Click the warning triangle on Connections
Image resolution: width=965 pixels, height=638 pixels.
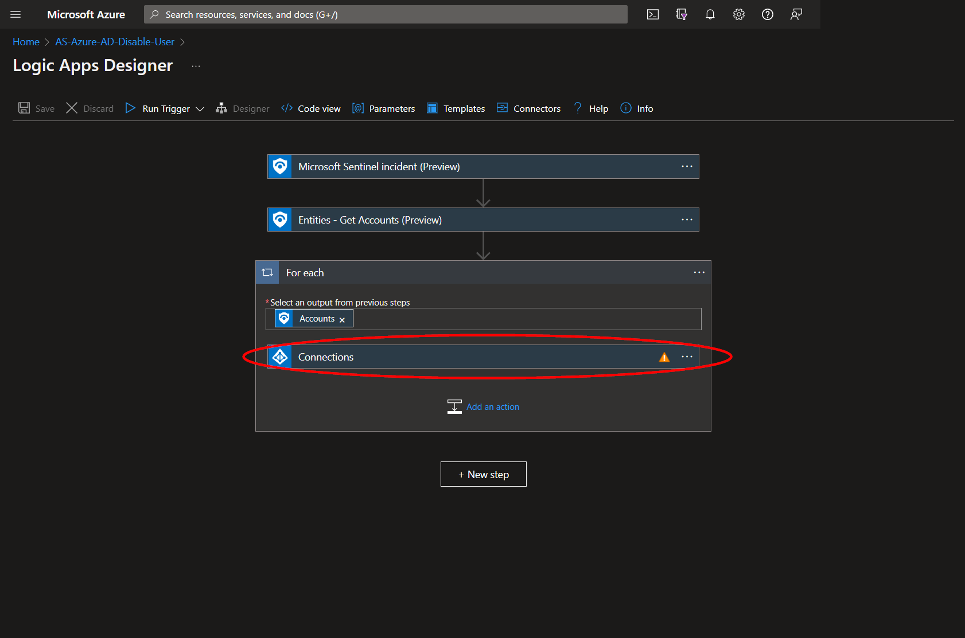click(664, 357)
